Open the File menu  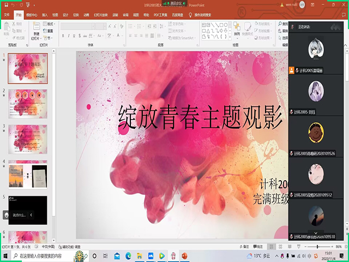[7, 16]
